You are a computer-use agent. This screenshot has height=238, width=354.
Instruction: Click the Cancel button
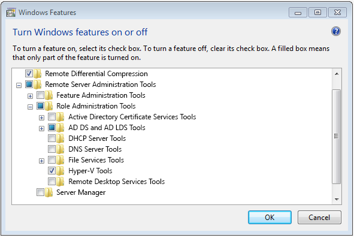point(319,218)
